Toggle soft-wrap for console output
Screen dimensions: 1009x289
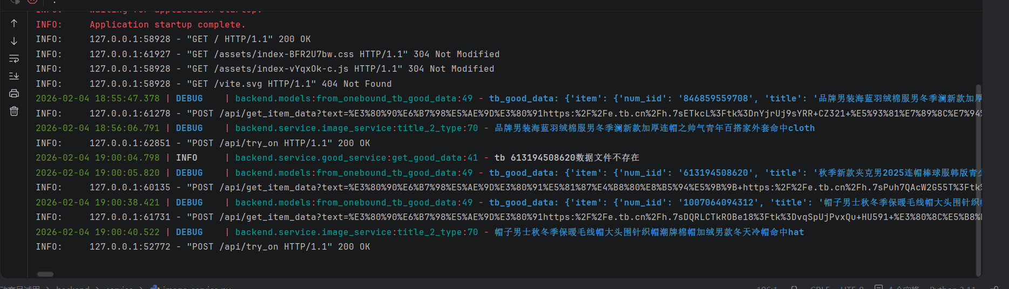click(x=14, y=58)
